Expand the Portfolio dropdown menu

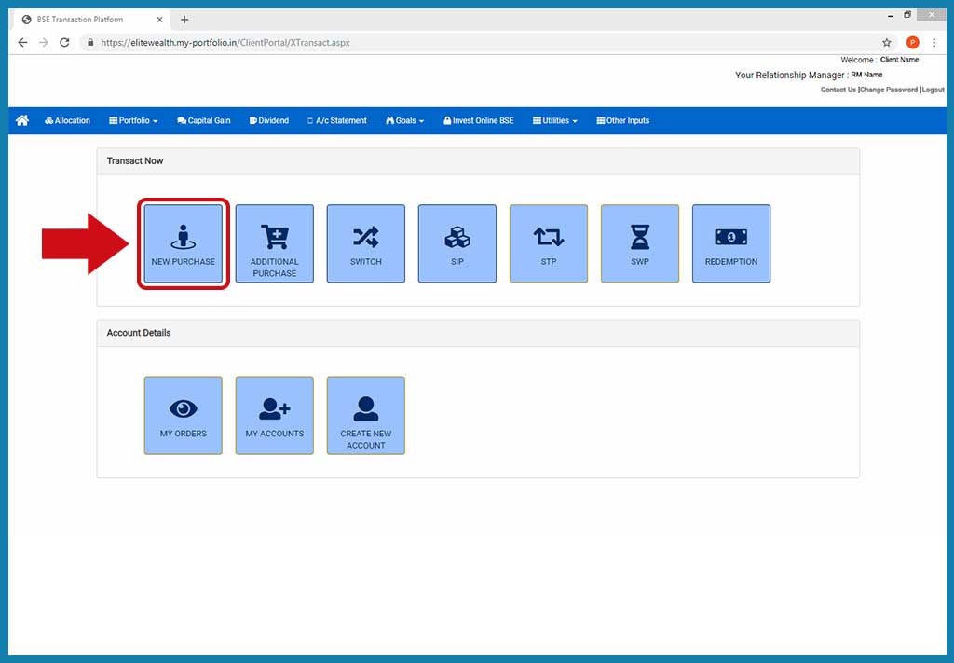[133, 120]
